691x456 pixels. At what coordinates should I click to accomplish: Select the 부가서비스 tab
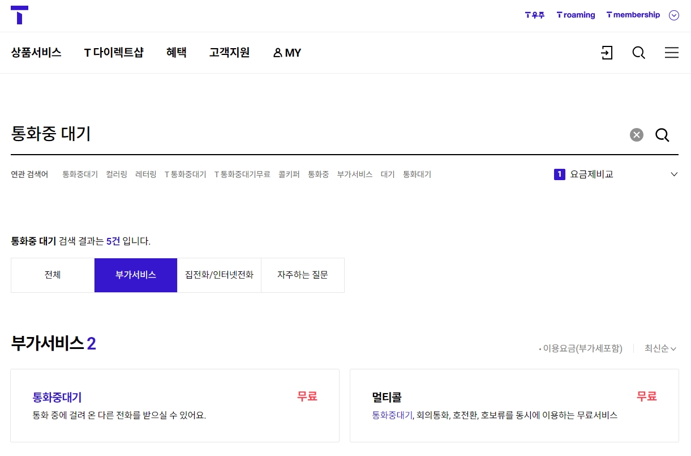point(136,275)
